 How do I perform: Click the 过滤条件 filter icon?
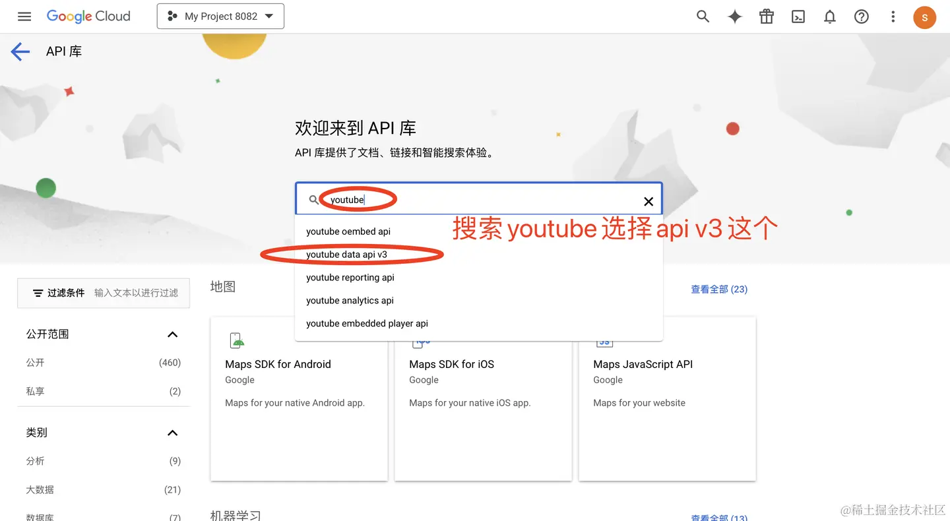[38, 293]
